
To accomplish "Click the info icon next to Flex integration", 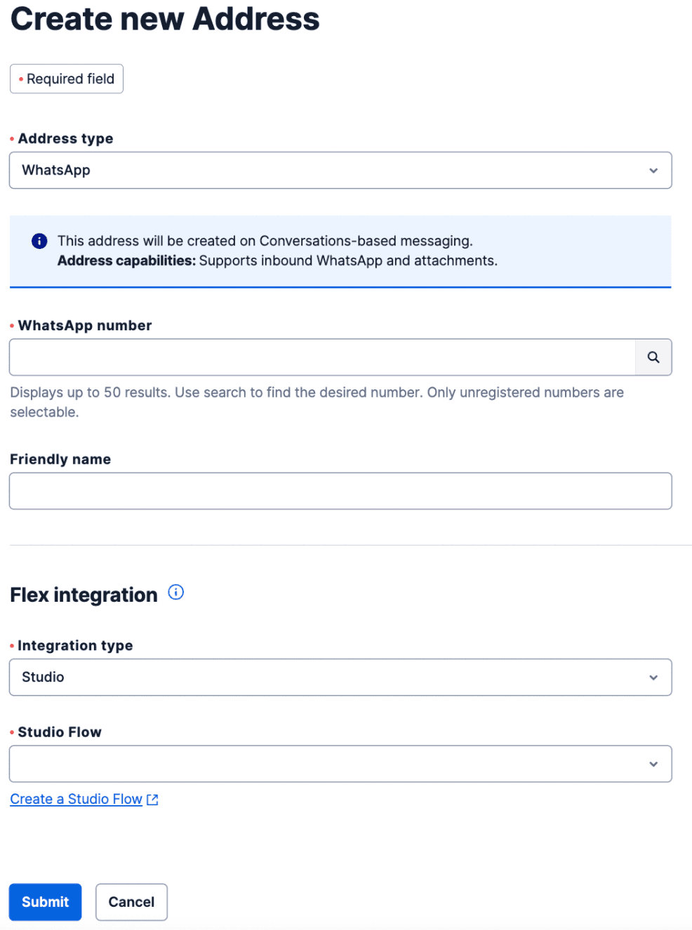I will pyautogui.click(x=175, y=592).
